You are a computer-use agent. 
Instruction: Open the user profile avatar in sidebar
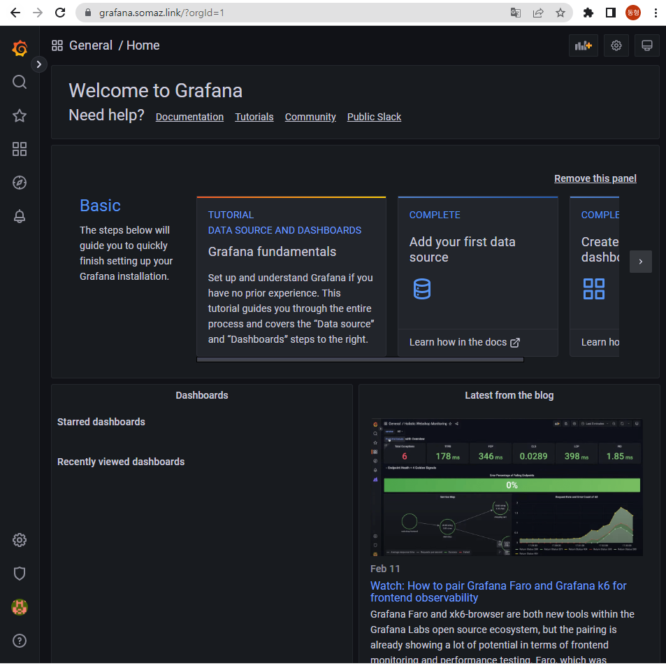click(x=20, y=607)
